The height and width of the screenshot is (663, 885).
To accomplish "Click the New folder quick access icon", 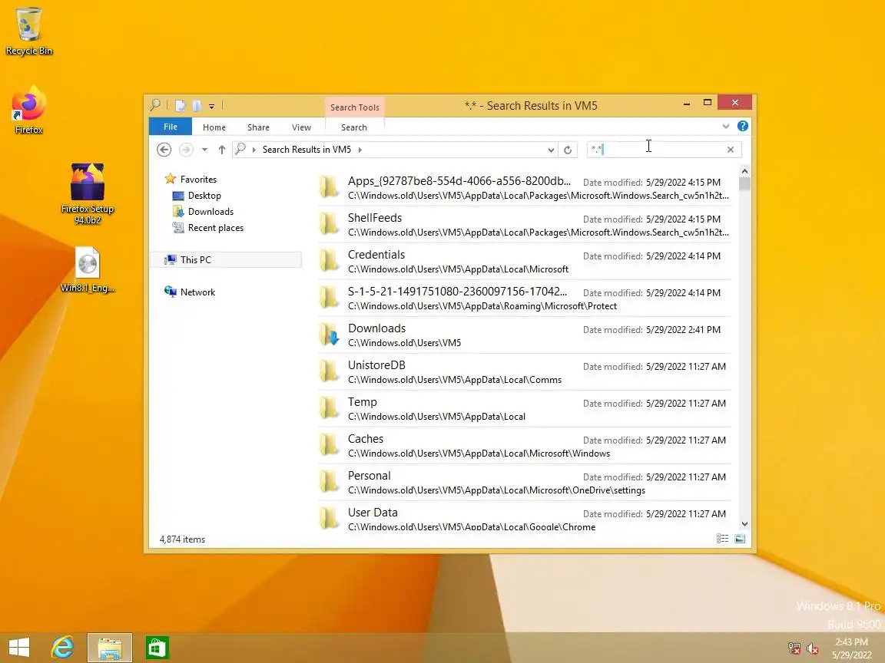I will (x=197, y=105).
